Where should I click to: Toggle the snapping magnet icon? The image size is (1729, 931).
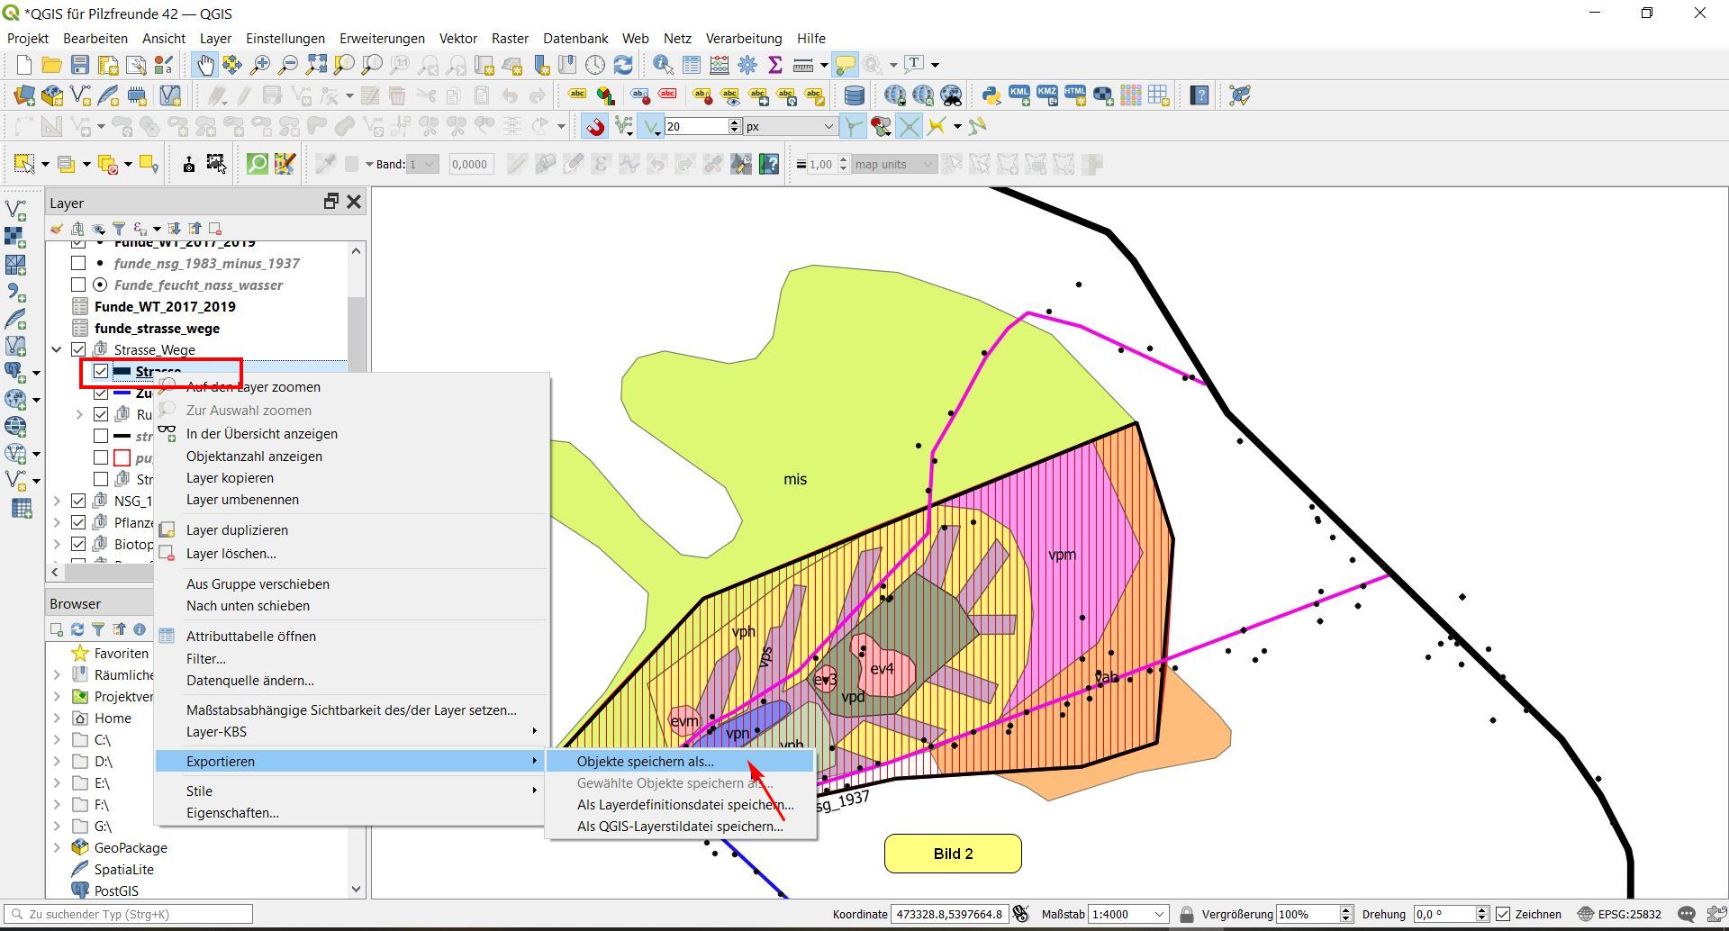pos(594,127)
